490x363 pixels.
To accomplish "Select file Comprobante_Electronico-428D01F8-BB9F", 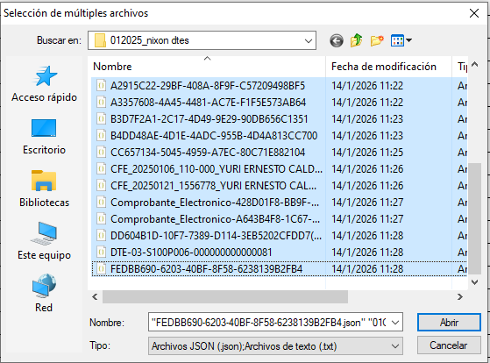I will [x=215, y=203].
